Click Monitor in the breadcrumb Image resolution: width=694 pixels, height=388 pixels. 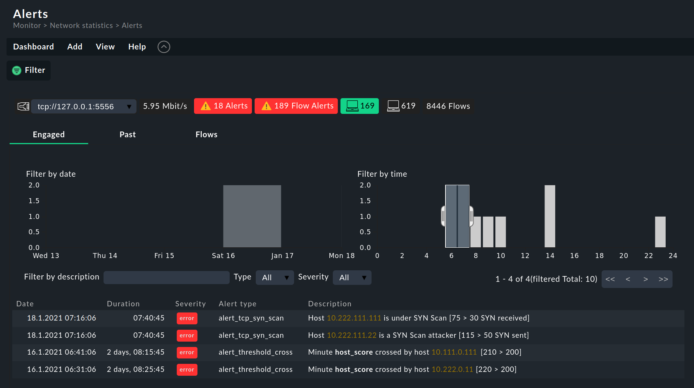pos(27,26)
